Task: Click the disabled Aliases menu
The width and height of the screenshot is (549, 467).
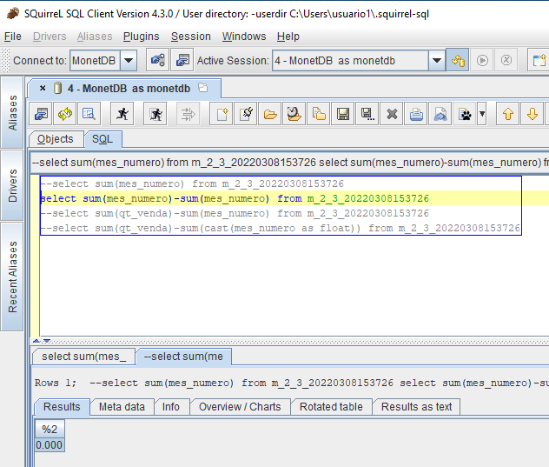Action: (95, 37)
